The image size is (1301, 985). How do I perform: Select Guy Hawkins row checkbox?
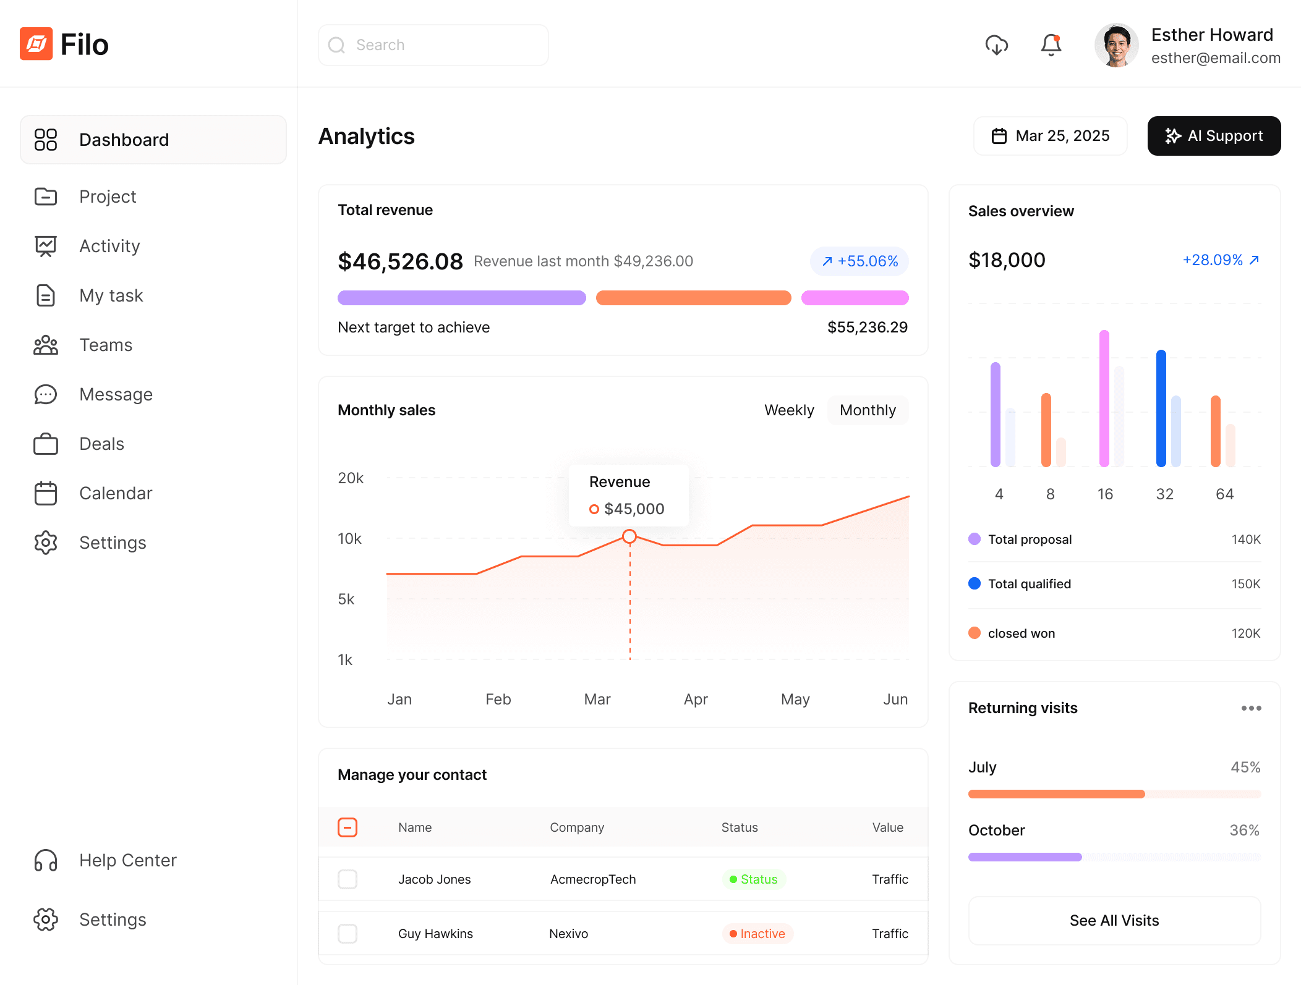[348, 934]
